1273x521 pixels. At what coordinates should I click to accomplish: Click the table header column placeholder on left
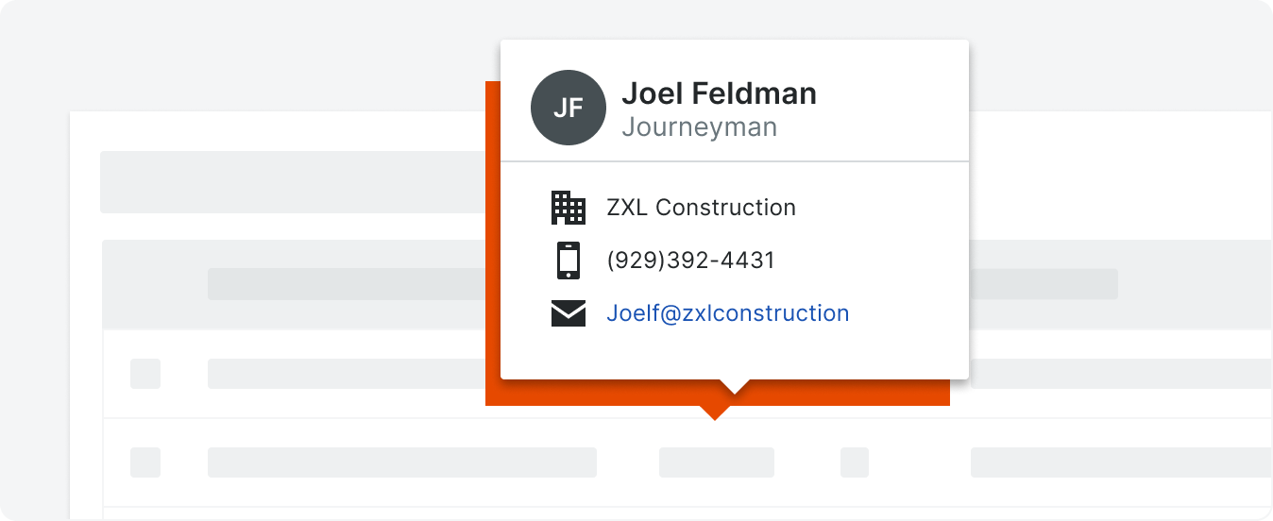coord(347,284)
